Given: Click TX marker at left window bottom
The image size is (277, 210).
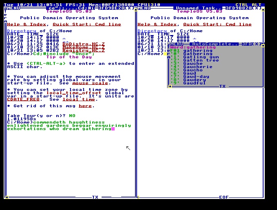Looking at the screenshot, I should click(95, 197).
